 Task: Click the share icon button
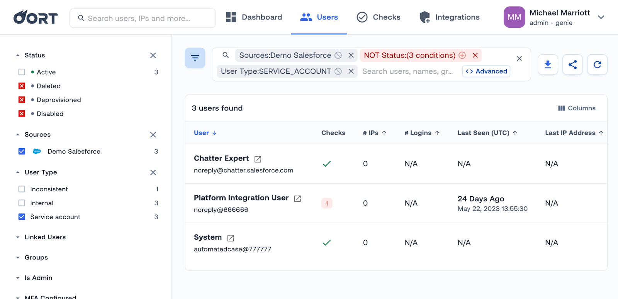coord(572,64)
